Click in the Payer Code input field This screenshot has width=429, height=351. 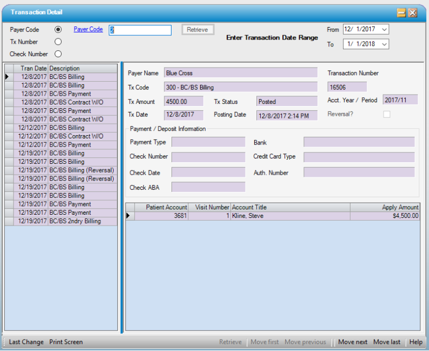point(140,30)
